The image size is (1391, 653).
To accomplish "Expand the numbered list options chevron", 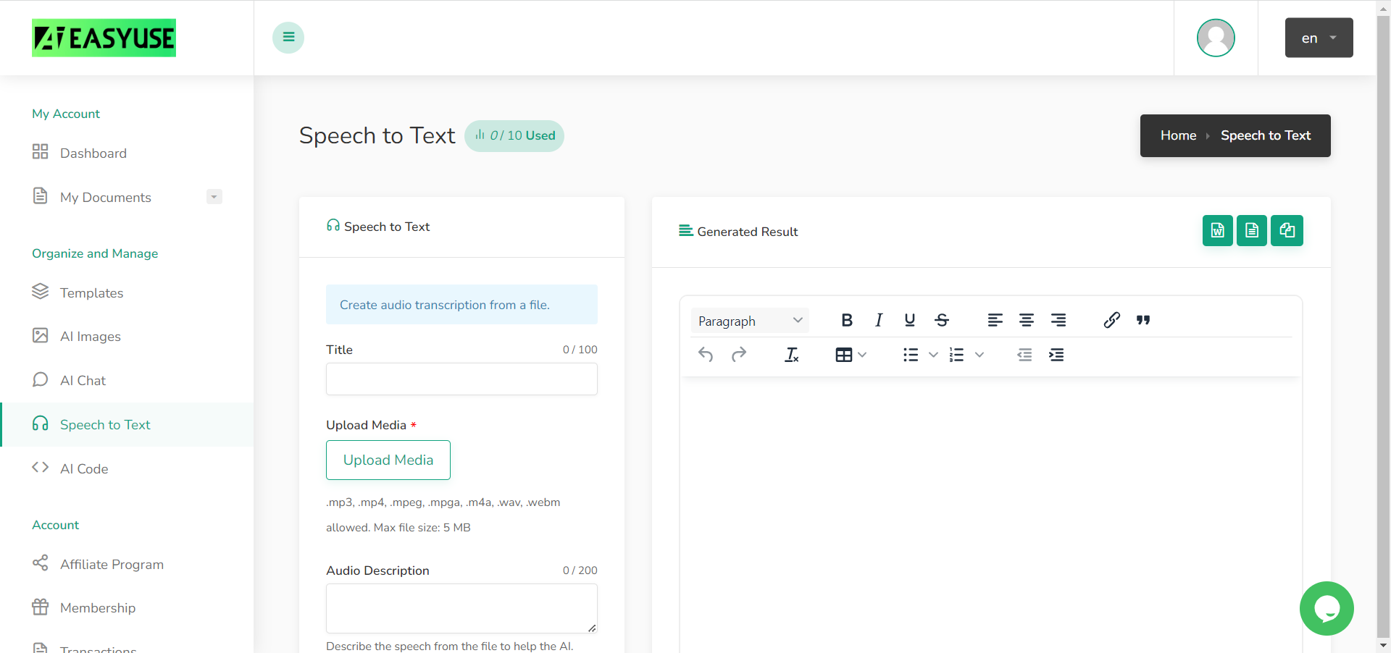I will pos(979,355).
